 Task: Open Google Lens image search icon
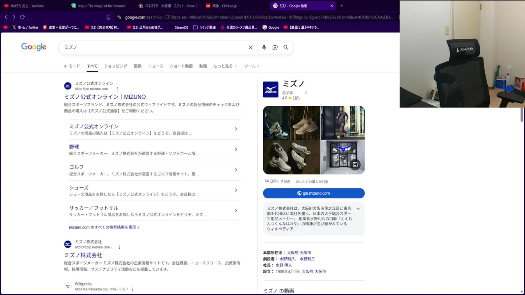275,48
